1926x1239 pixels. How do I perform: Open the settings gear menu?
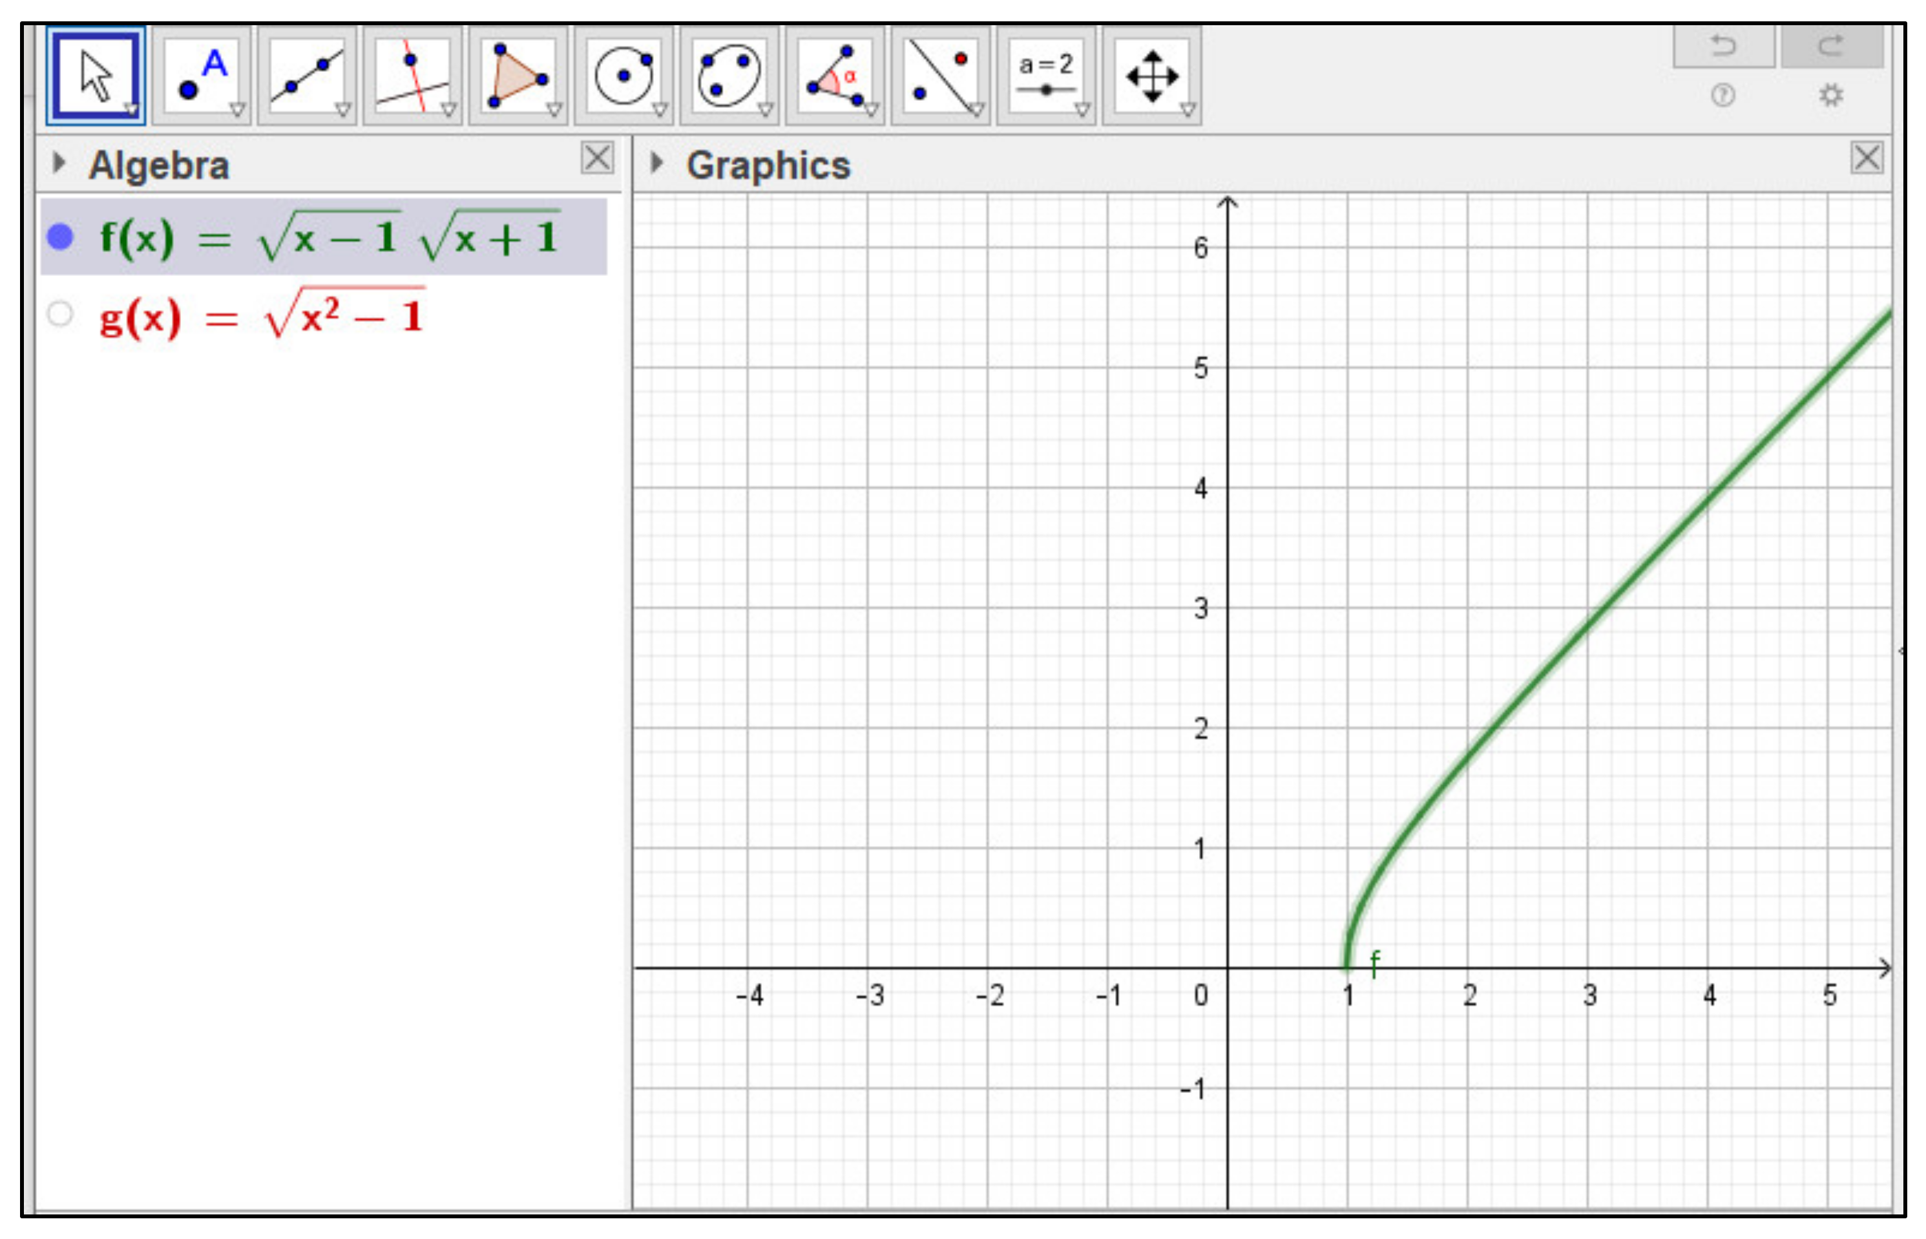tap(1831, 96)
